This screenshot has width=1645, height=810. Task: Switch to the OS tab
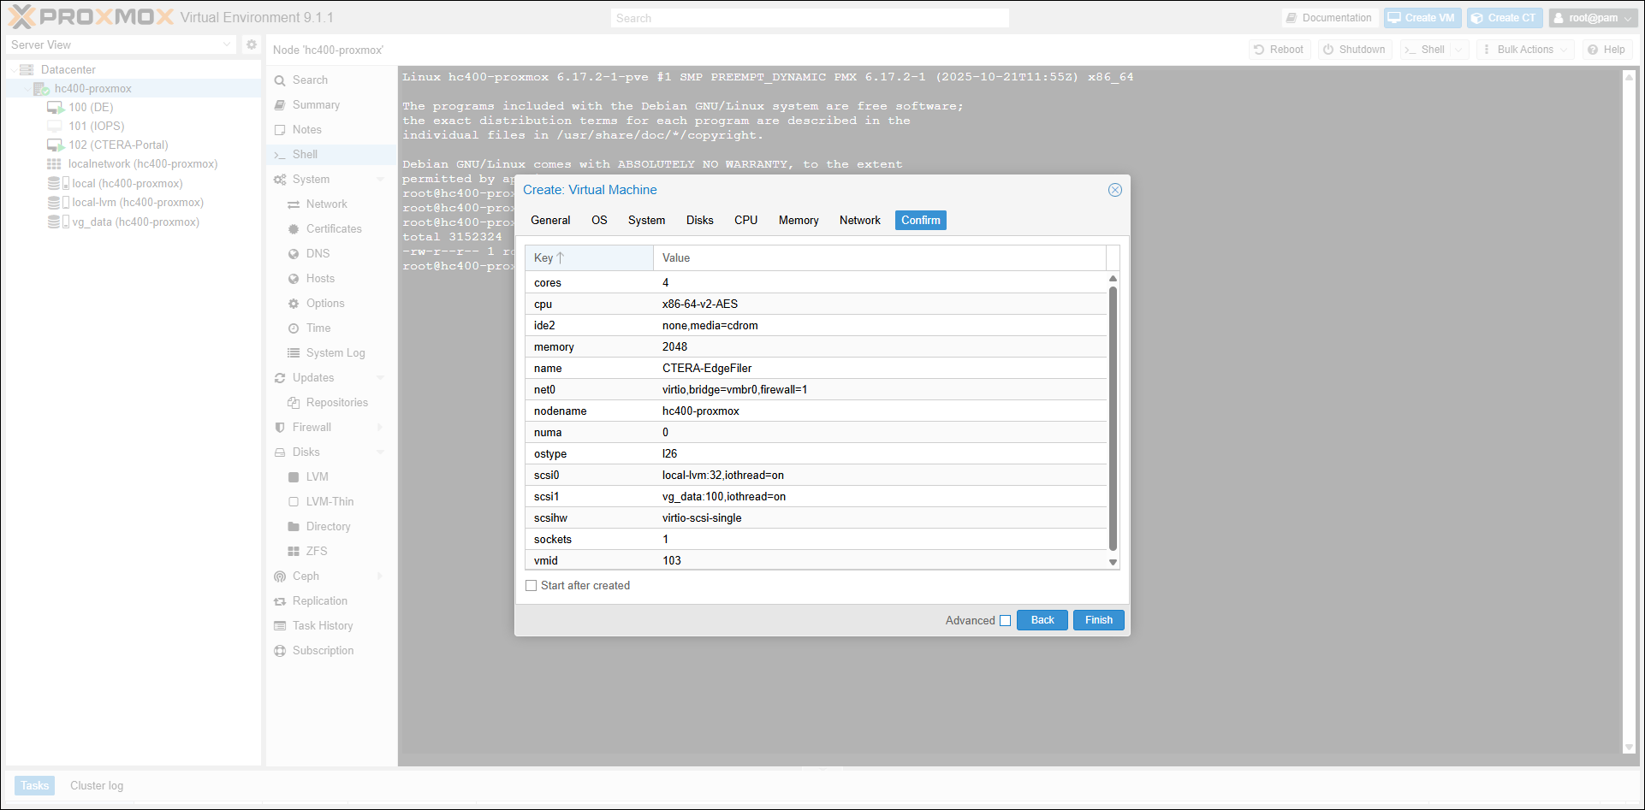[599, 221]
